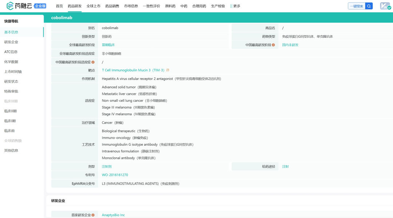
Task: Click the 国内未研发 link
Action: point(290,45)
